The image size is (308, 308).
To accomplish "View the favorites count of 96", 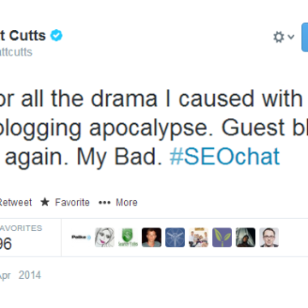I will click(x=6, y=244).
